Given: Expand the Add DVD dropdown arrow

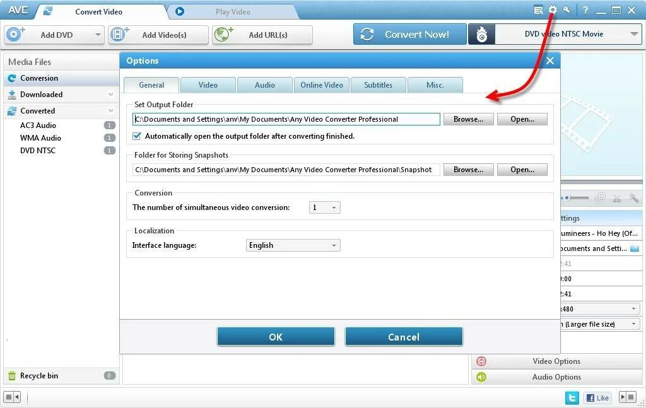Looking at the screenshot, I should click(x=98, y=35).
